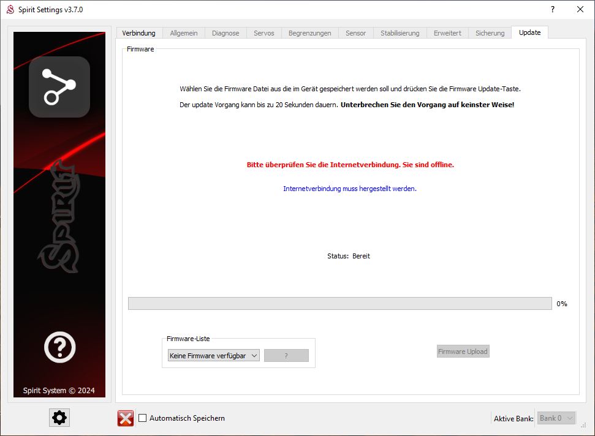
Task: Click the red X discard icon
Action: [126, 418]
